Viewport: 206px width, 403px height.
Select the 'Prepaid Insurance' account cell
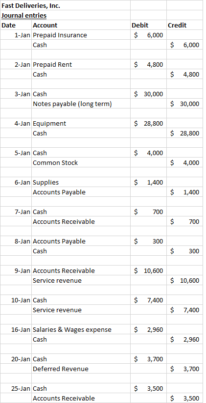click(x=81, y=35)
